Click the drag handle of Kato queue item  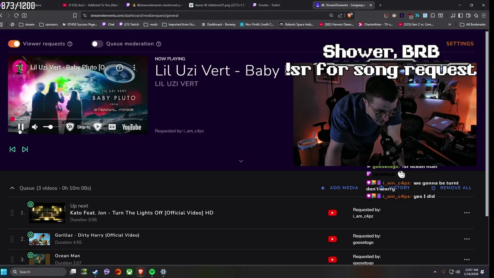point(12,213)
